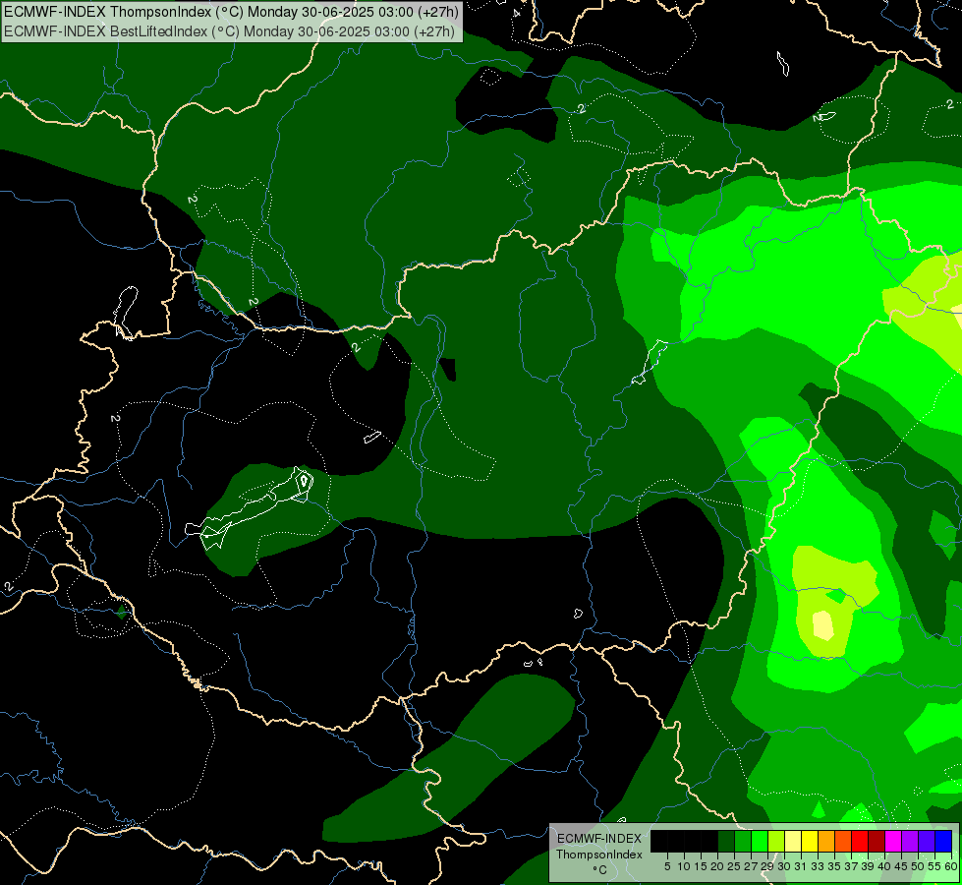Image resolution: width=962 pixels, height=885 pixels.
Task: Select the yellow-green 29–30 legend swatch
Action: pyautogui.click(x=776, y=841)
